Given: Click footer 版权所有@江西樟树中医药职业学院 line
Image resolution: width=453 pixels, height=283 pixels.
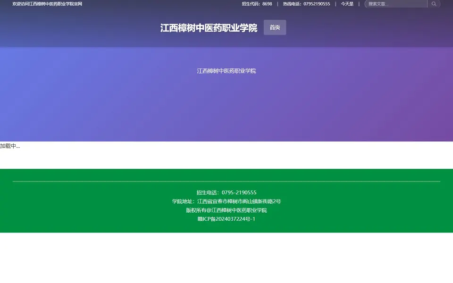Looking at the screenshot, I should point(226,210).
